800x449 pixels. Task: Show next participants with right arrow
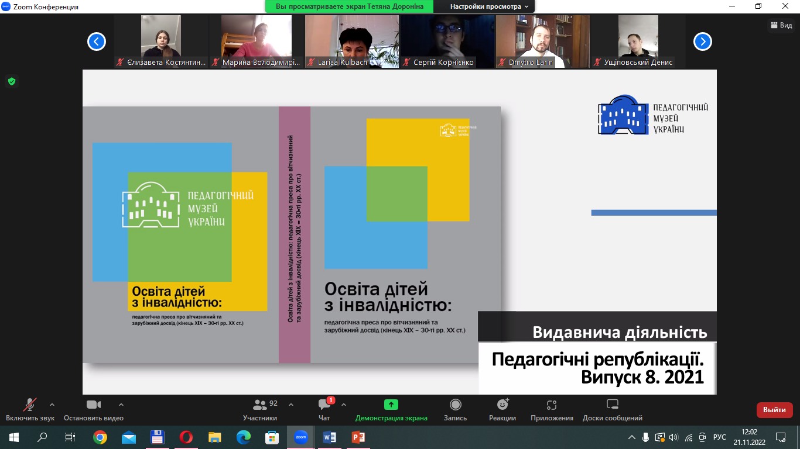click(702, 42)
